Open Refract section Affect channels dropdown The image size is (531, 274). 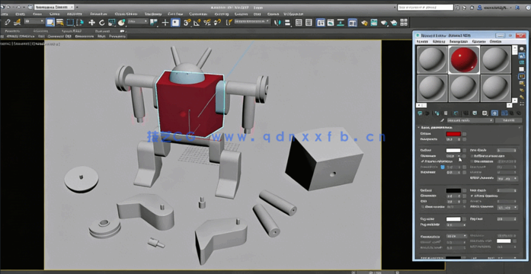pyautogui.click(x=507, y=207)
